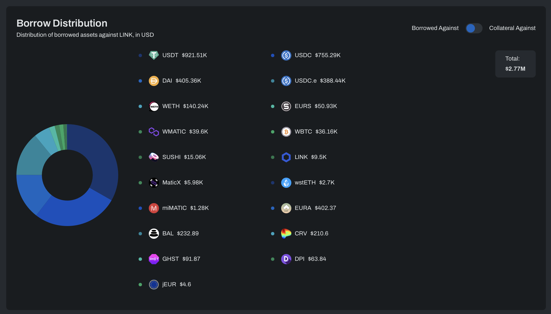551x314 pixels.
Task: Click the WMATIC Polygon icon
Action: [154, 132]
